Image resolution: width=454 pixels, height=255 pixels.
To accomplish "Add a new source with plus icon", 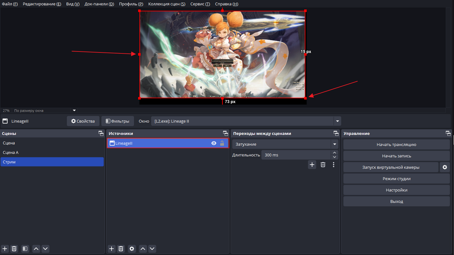I will pos(112,249).
